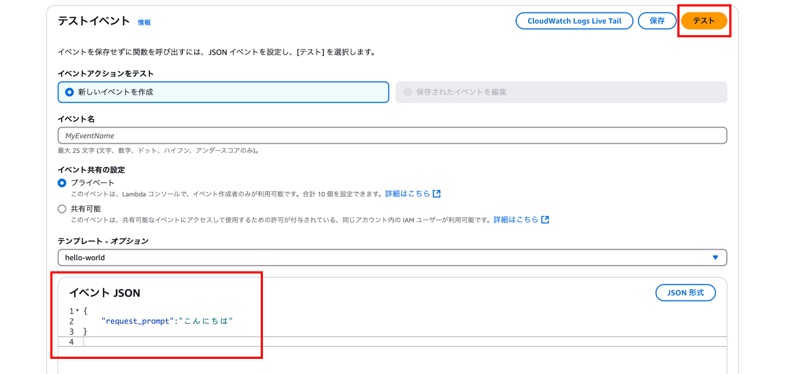The width and height of the screenshot is (785, 374).
Task: Open 詳細はこちら link under 共有可能
Action: tap(516, 219)
